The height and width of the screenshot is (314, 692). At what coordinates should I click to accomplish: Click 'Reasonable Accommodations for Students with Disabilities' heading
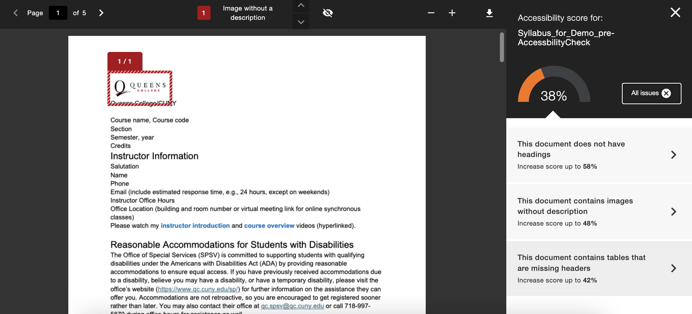pos(232,245)
